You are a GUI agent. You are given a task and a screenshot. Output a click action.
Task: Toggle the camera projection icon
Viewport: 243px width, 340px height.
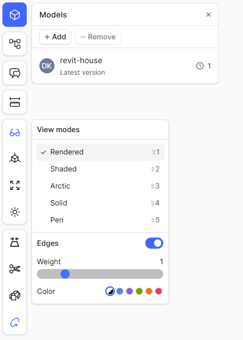[x=15, y=242]
